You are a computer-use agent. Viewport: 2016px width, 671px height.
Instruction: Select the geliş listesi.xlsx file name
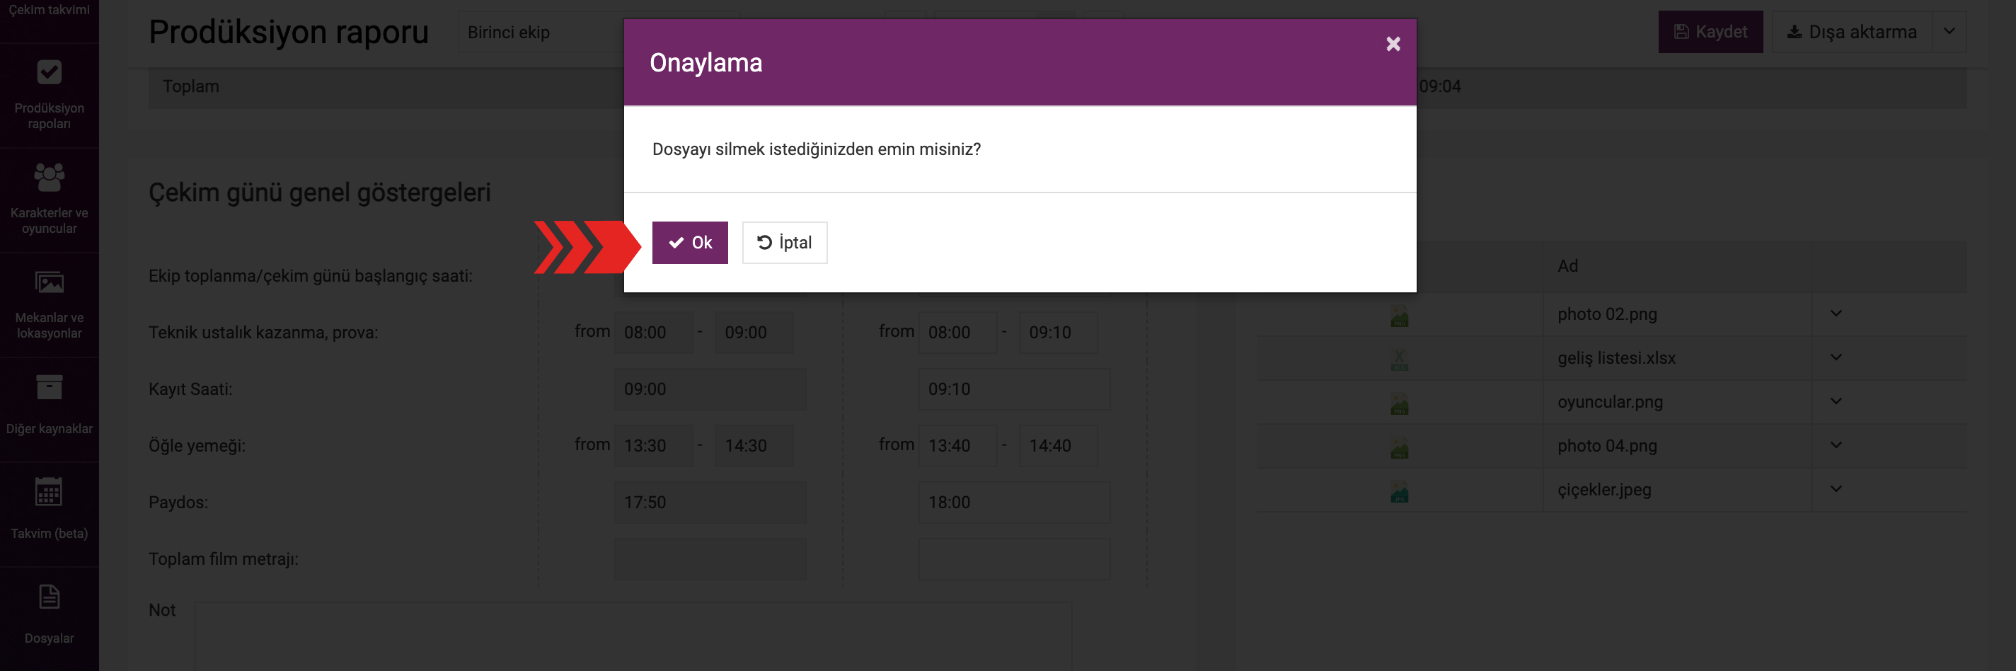[1616, 359]
